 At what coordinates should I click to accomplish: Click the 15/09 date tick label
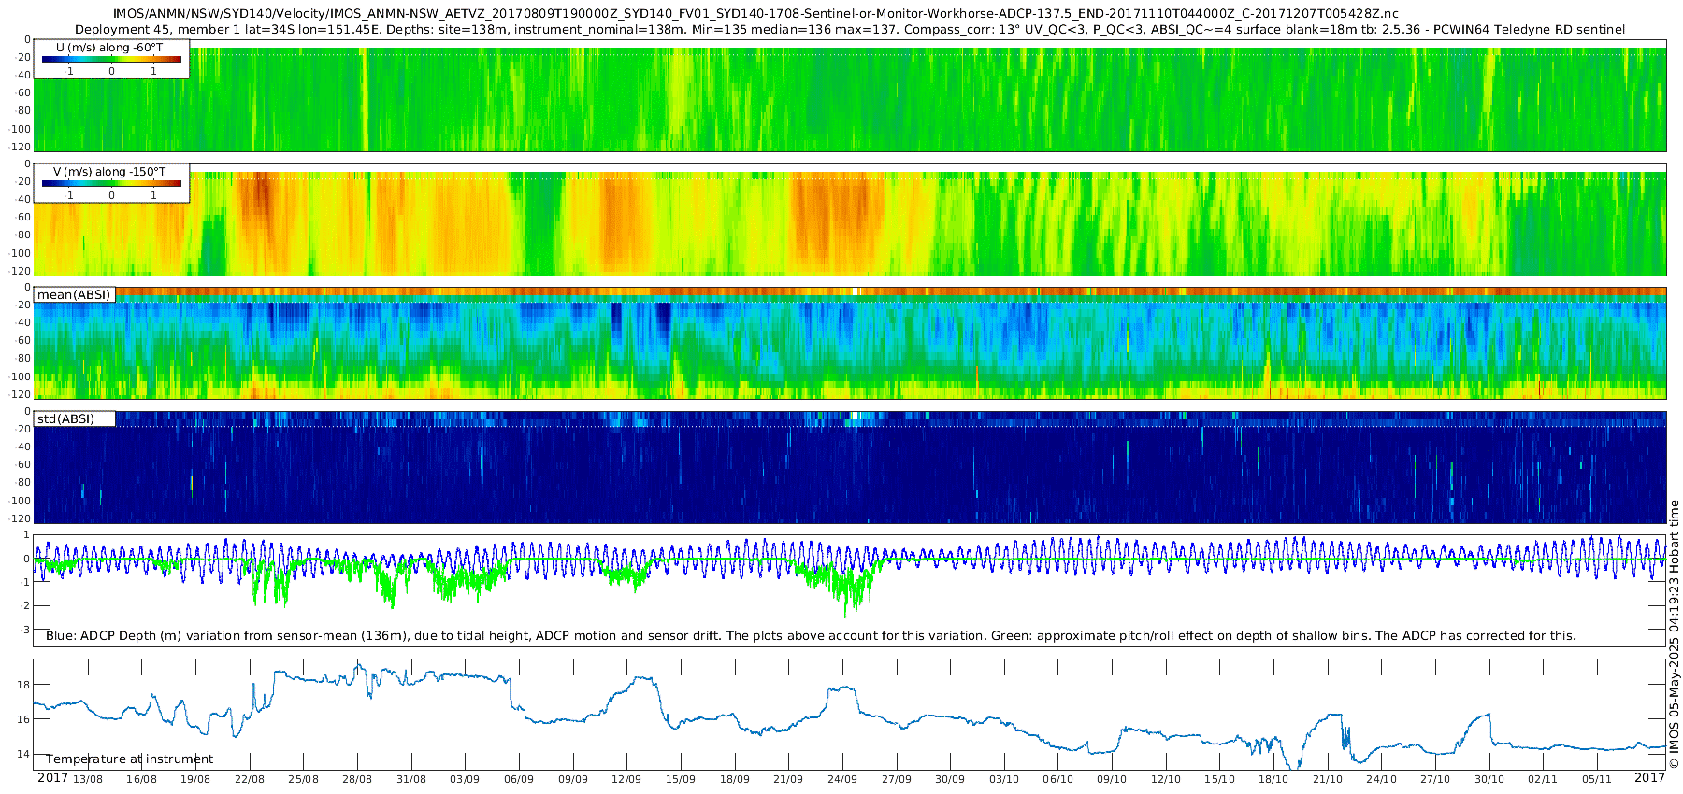coord(681,779)
